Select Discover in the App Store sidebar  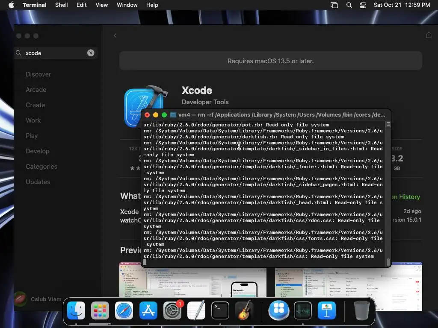tap(38, 74)
